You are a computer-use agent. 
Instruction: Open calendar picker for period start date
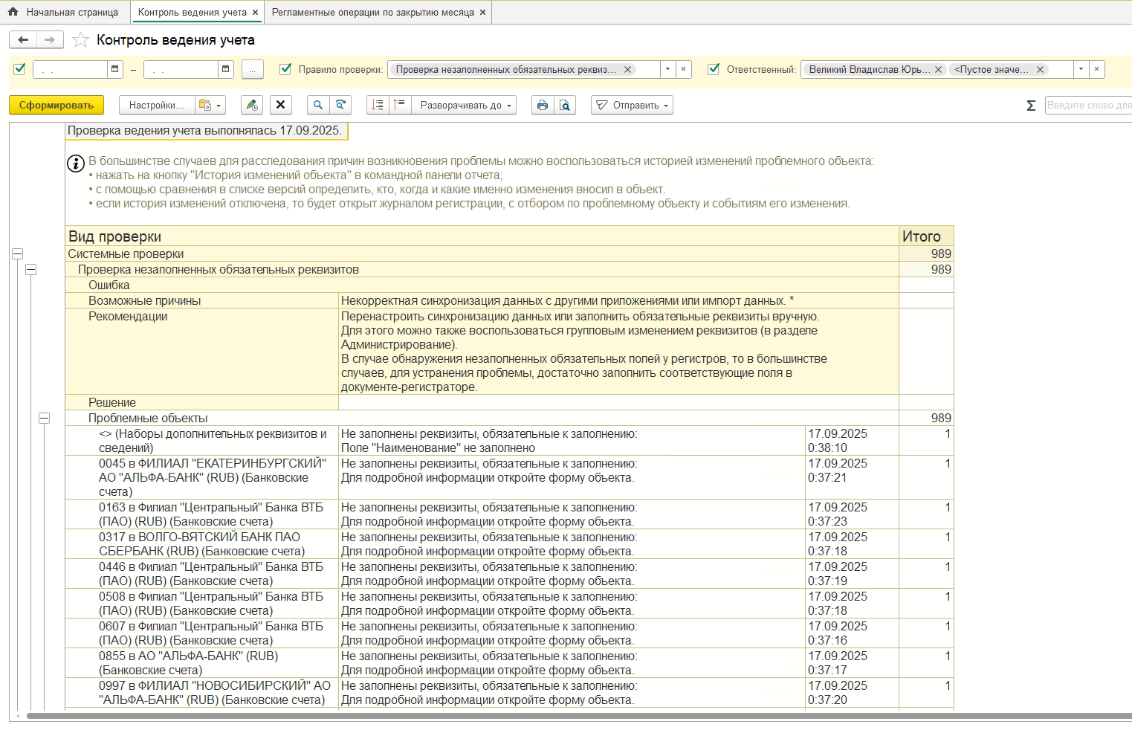pos(115,69)
